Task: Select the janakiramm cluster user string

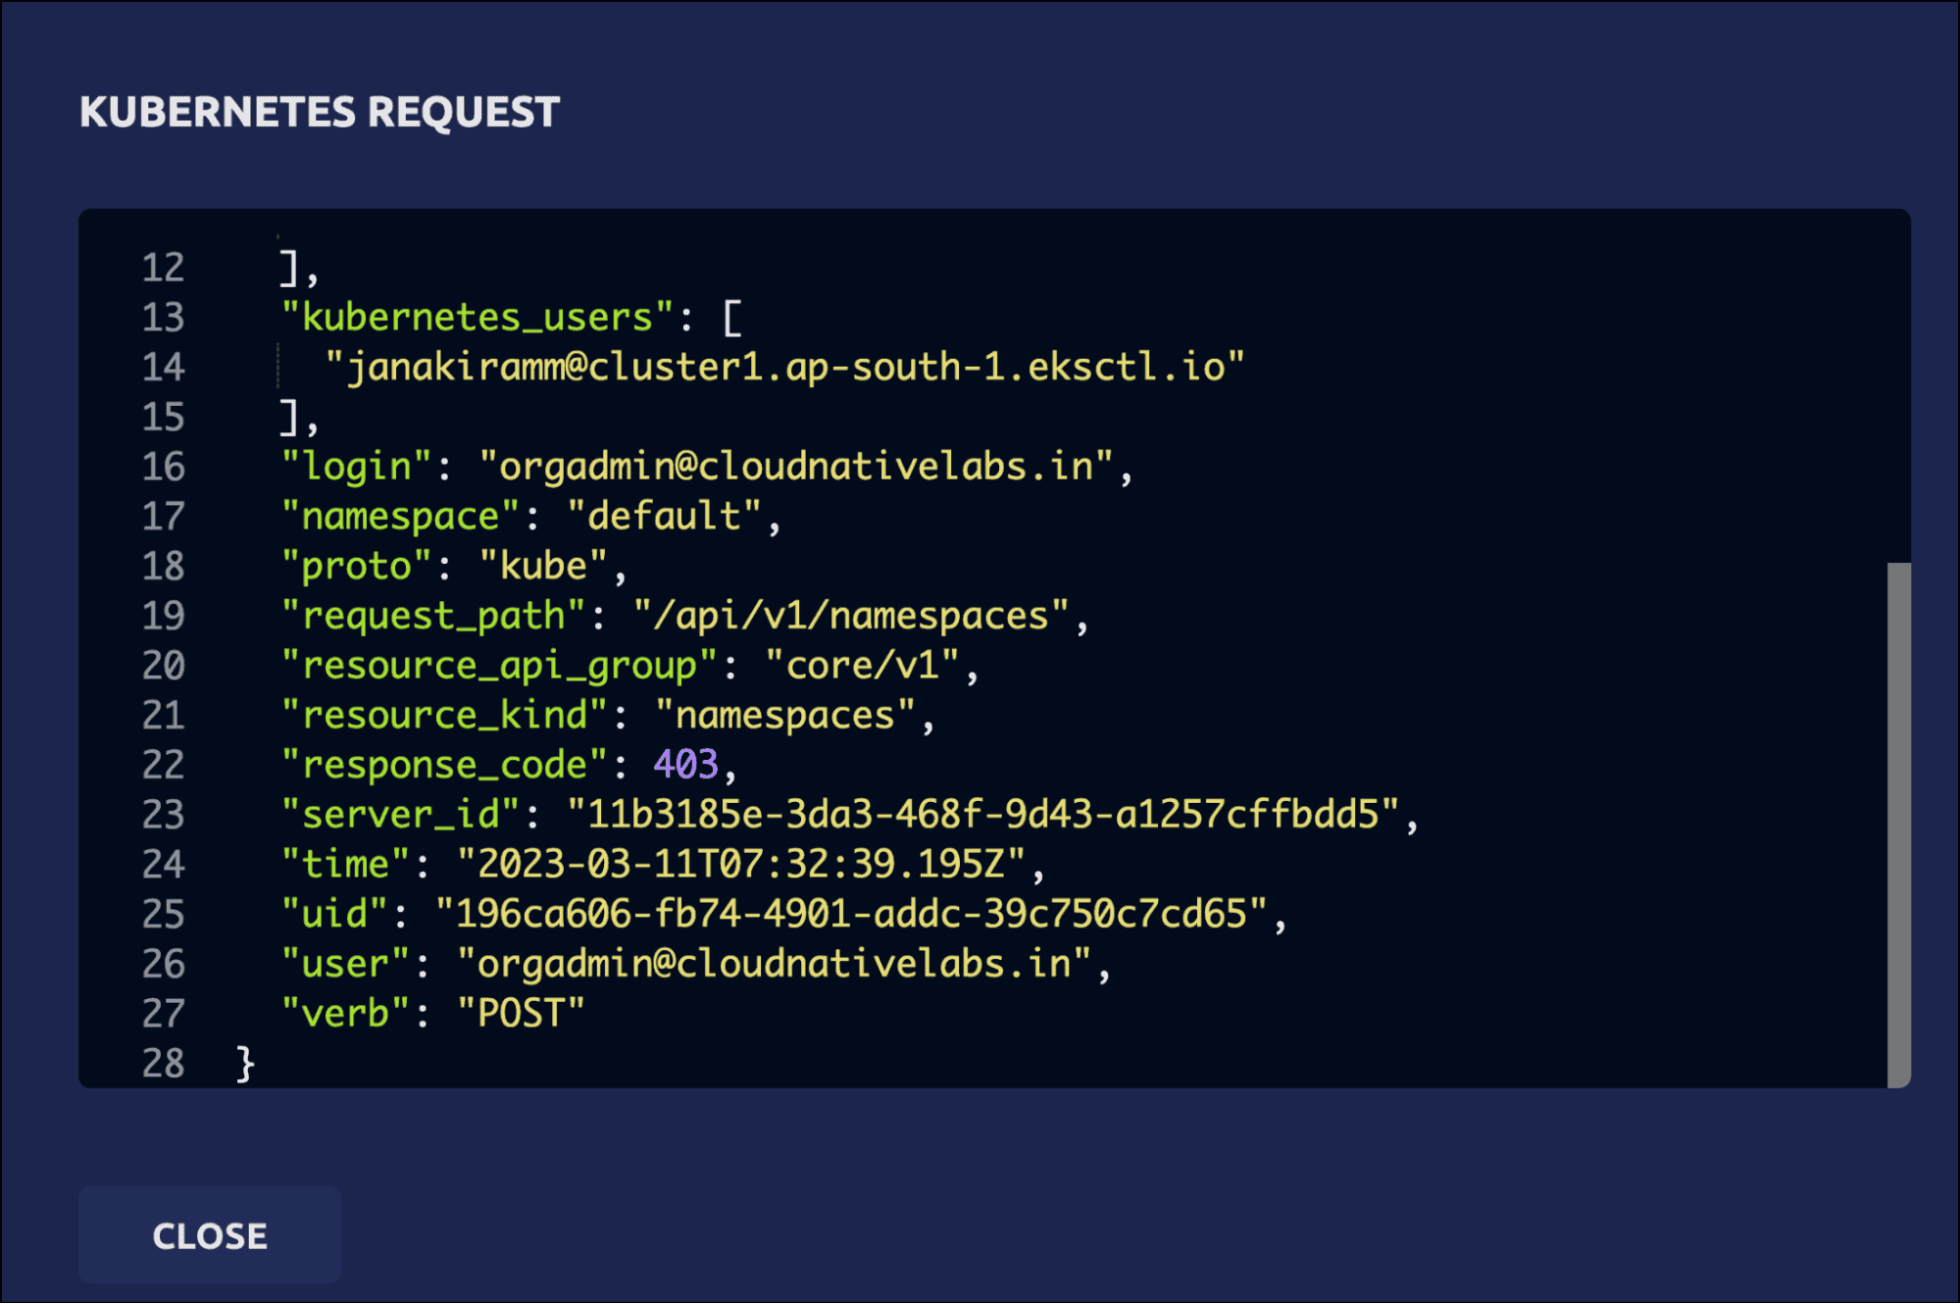Action: click(x=784, y=368)
